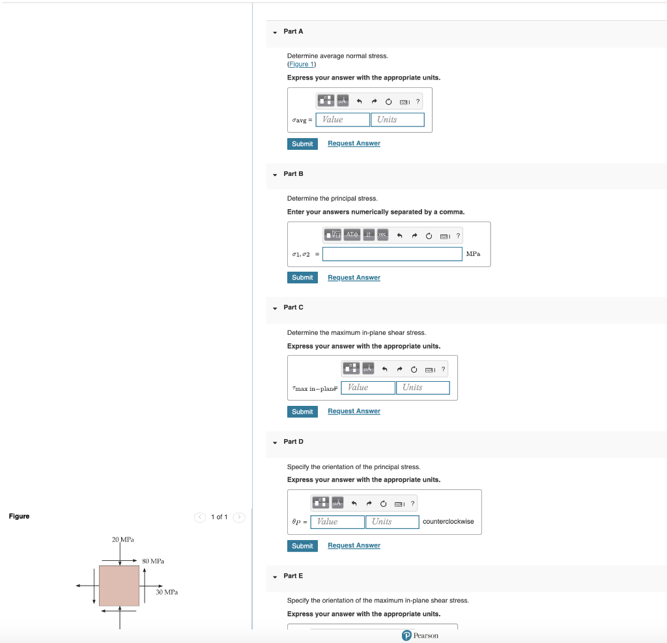667x643 pixels.
Task: Select units symbol icon in Part C toolbar
Action: coord(368,369)
